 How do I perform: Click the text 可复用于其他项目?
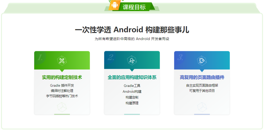point(202,91)
